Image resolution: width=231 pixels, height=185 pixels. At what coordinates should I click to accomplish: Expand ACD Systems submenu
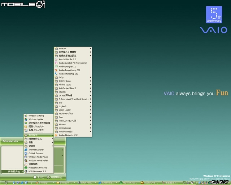pos(73,81)
